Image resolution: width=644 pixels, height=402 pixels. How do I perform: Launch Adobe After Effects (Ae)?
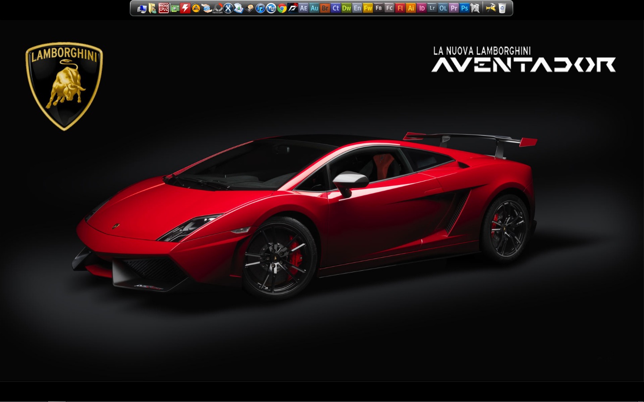coord(303,8)
